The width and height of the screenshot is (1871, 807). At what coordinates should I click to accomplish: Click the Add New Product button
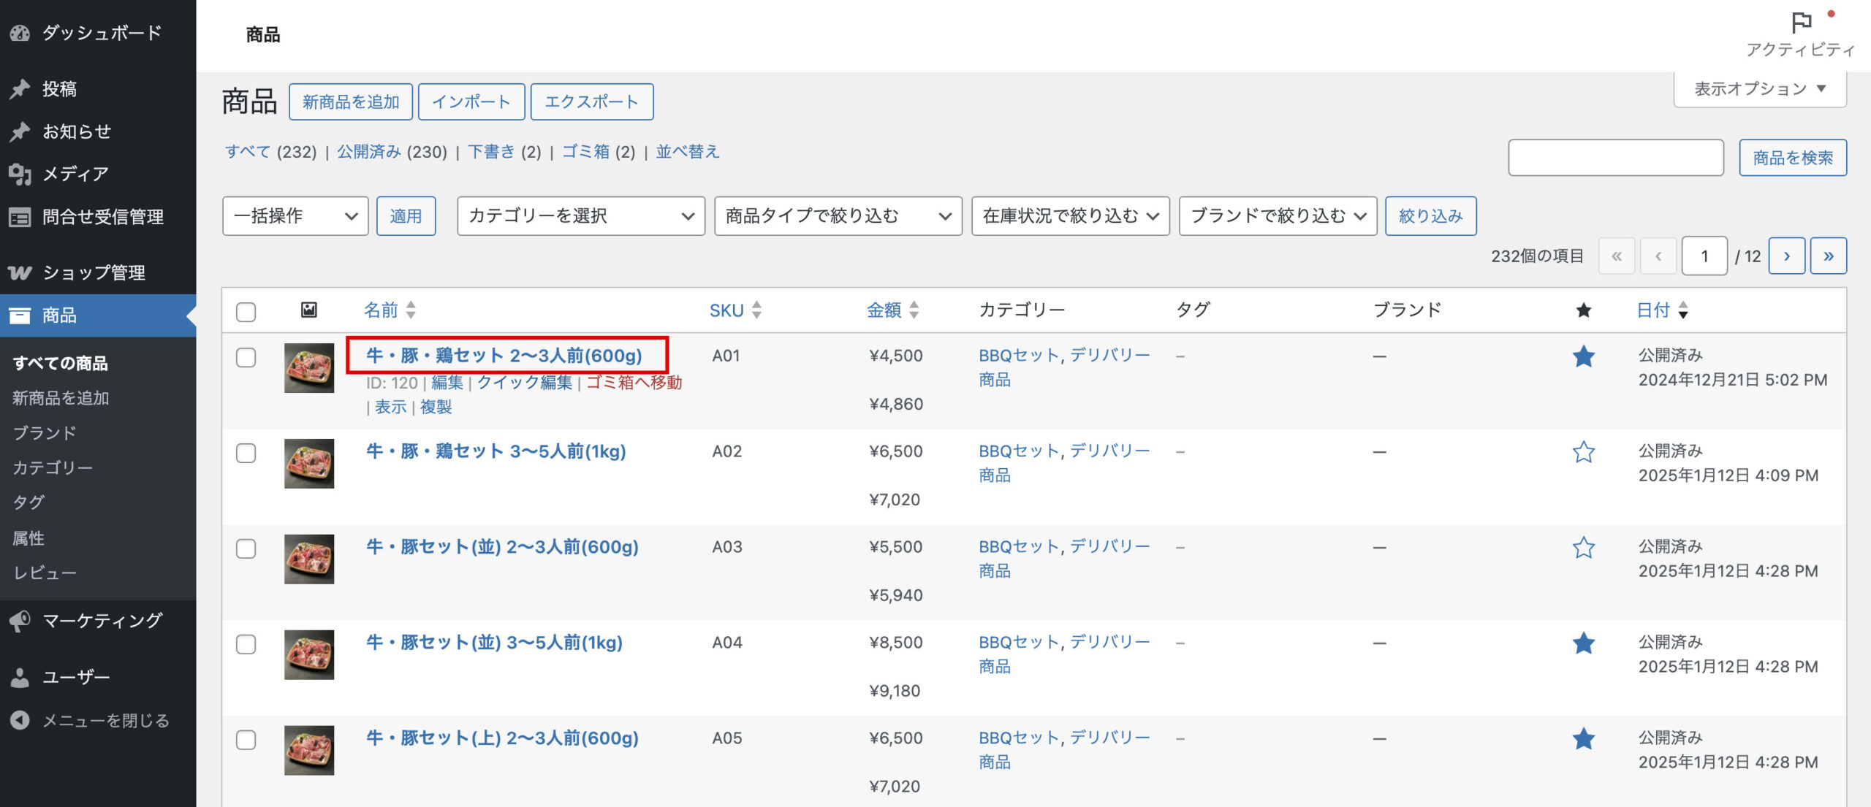click(351, 102)
